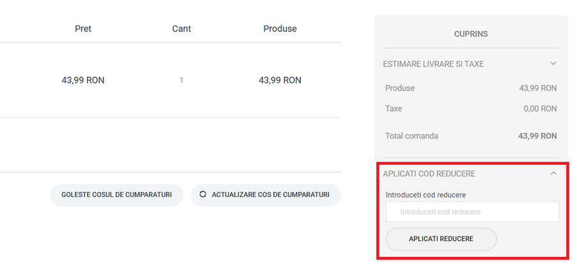575x262 pixels.
Task: Click the Cant column header
Action: pyautogui.click(x=181, y=29)
